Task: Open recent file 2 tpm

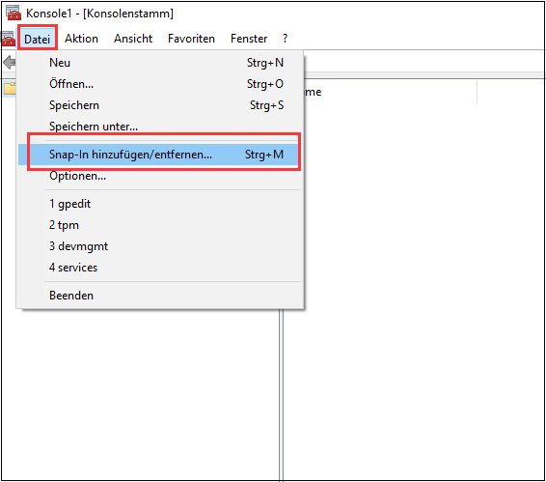Action: [160, 225]
